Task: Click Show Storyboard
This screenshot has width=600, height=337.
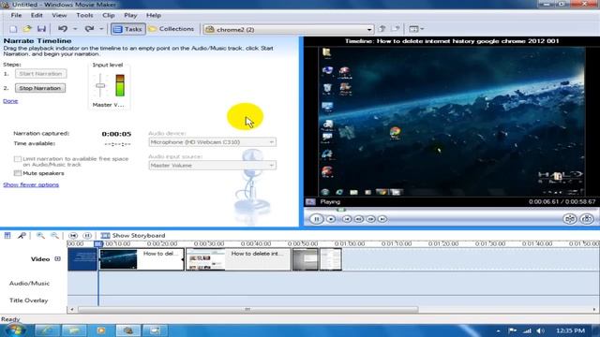Action: click(133, 235)
